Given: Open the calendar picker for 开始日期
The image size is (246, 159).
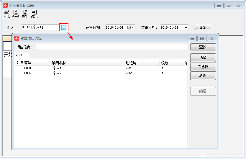Looking at the screenshot, I should (x=130, y=27).
